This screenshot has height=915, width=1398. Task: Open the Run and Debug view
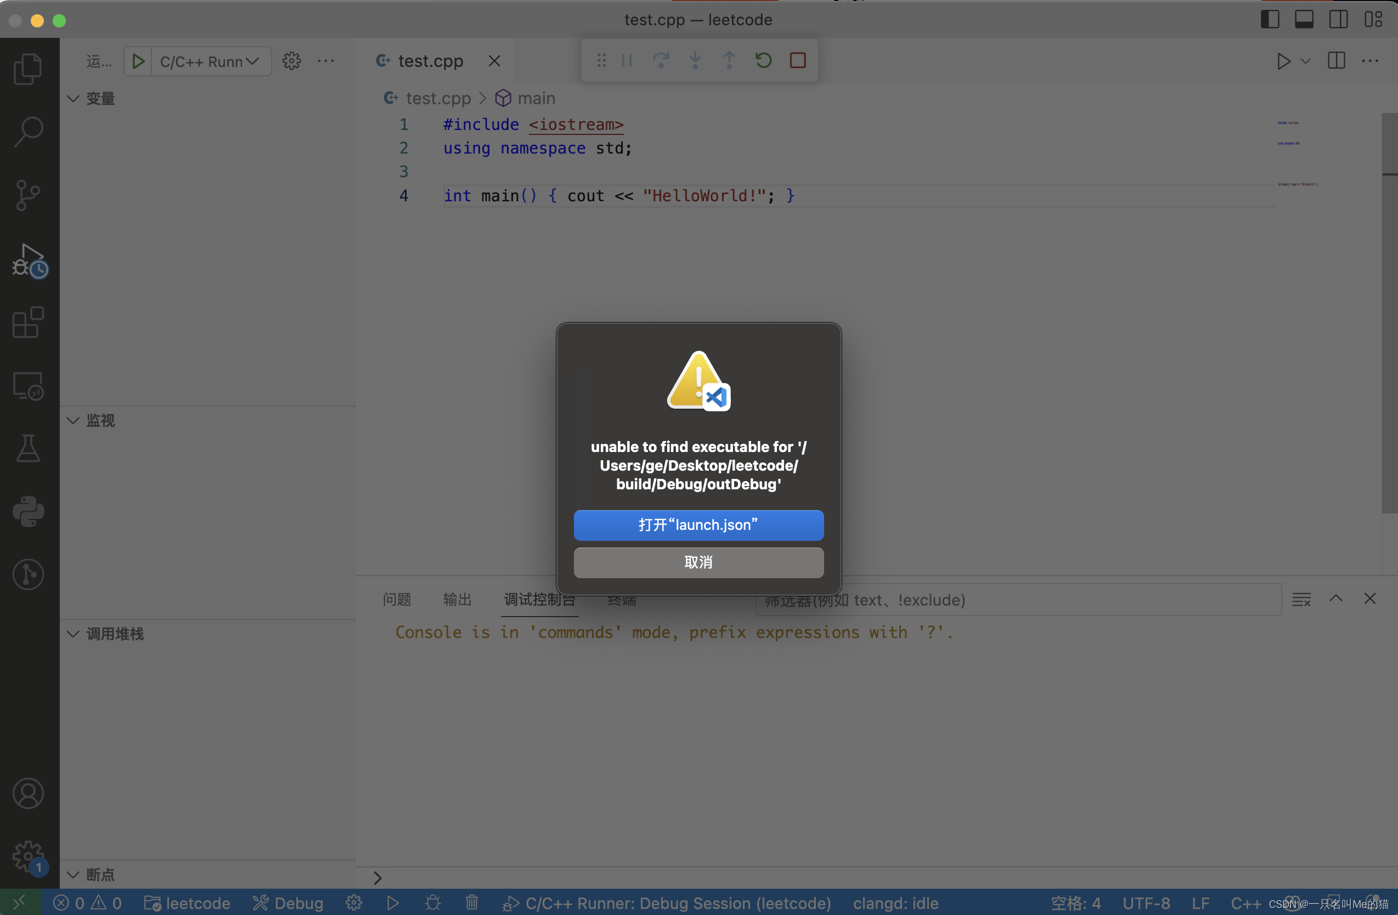(x=27, y=259)
